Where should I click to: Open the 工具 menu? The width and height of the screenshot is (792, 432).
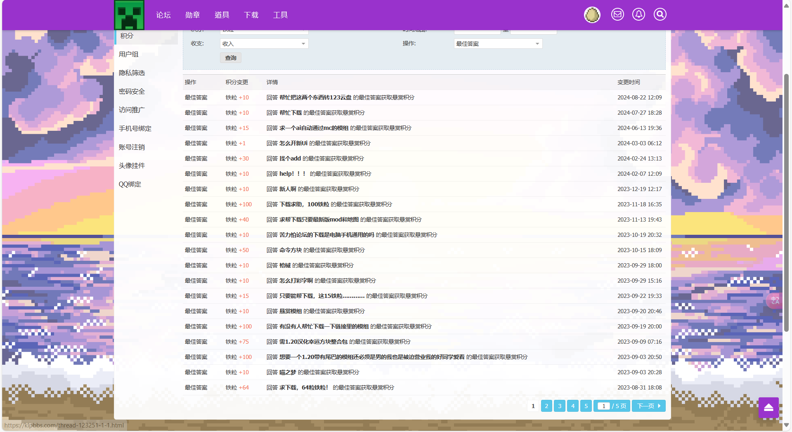tap(281, 15)
